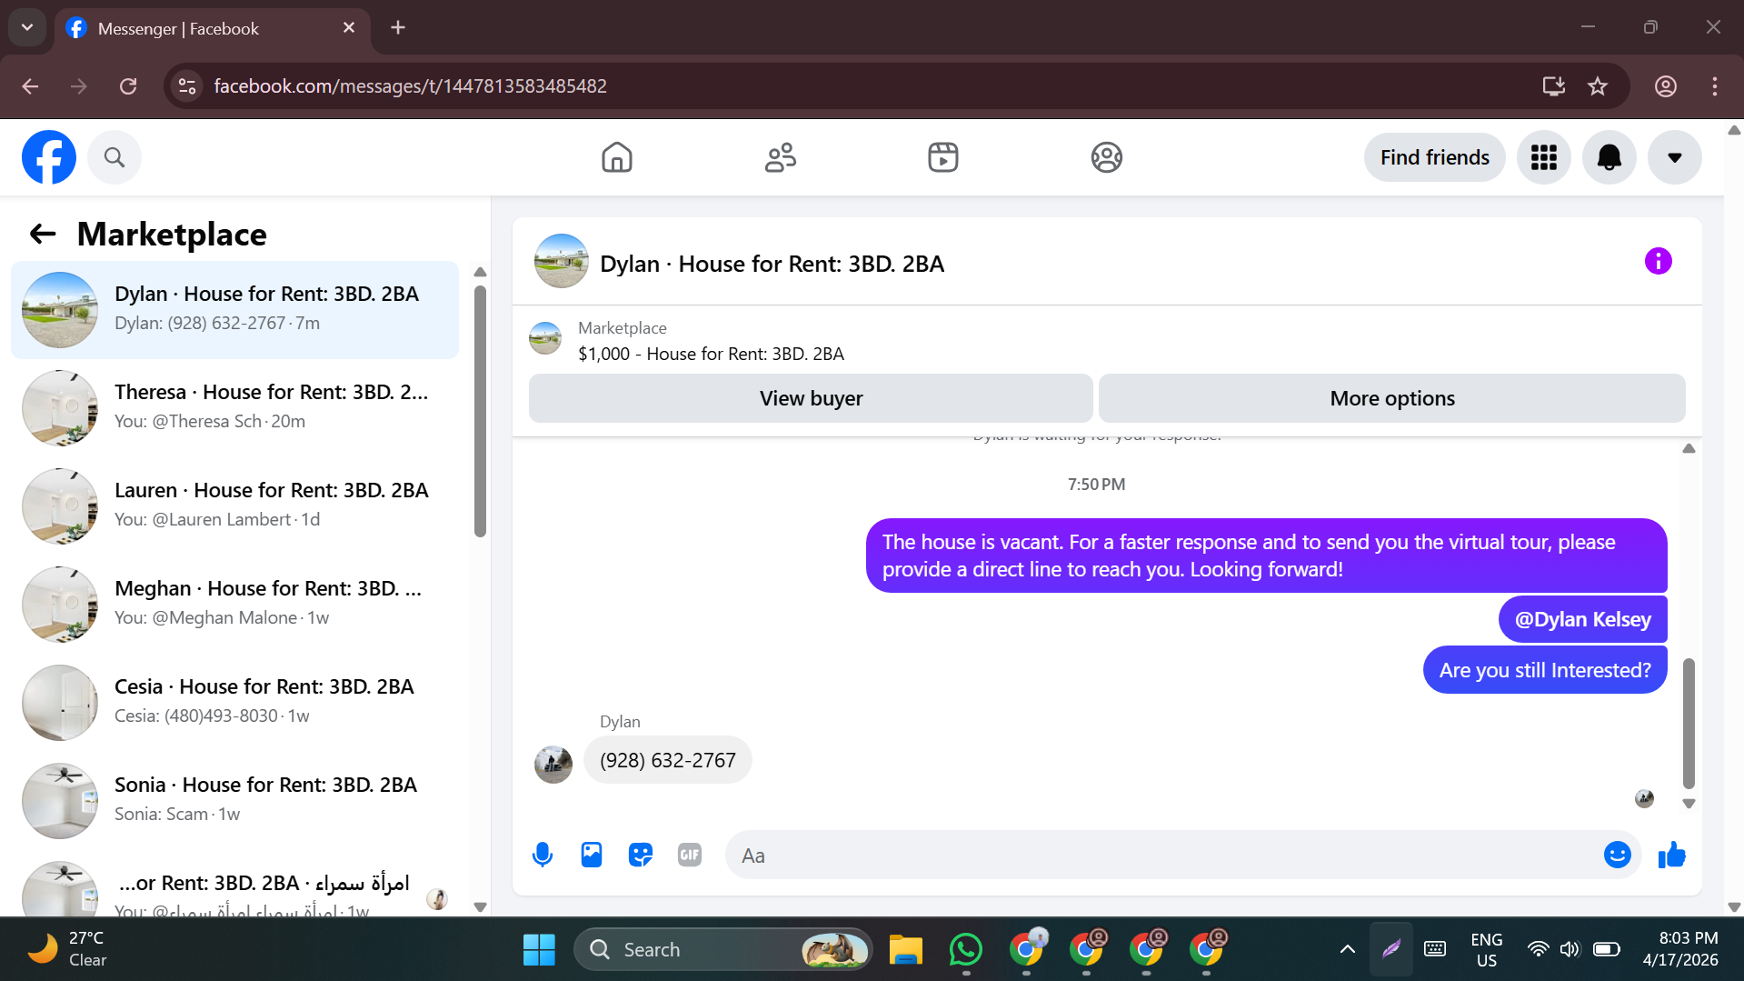The height and width of the screenshot is (981, 1744).
Task: Click the Facebook search magnifier icon
Action: [115, 157]
